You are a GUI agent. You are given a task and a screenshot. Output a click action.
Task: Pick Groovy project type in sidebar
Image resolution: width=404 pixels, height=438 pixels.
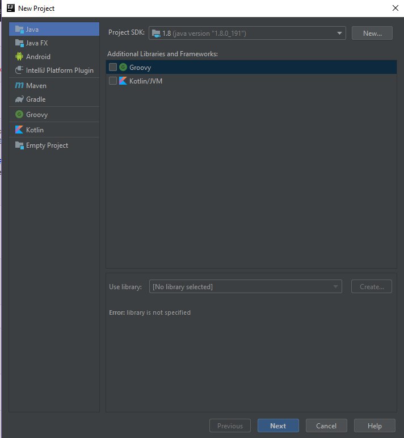[x=54, y=115]
